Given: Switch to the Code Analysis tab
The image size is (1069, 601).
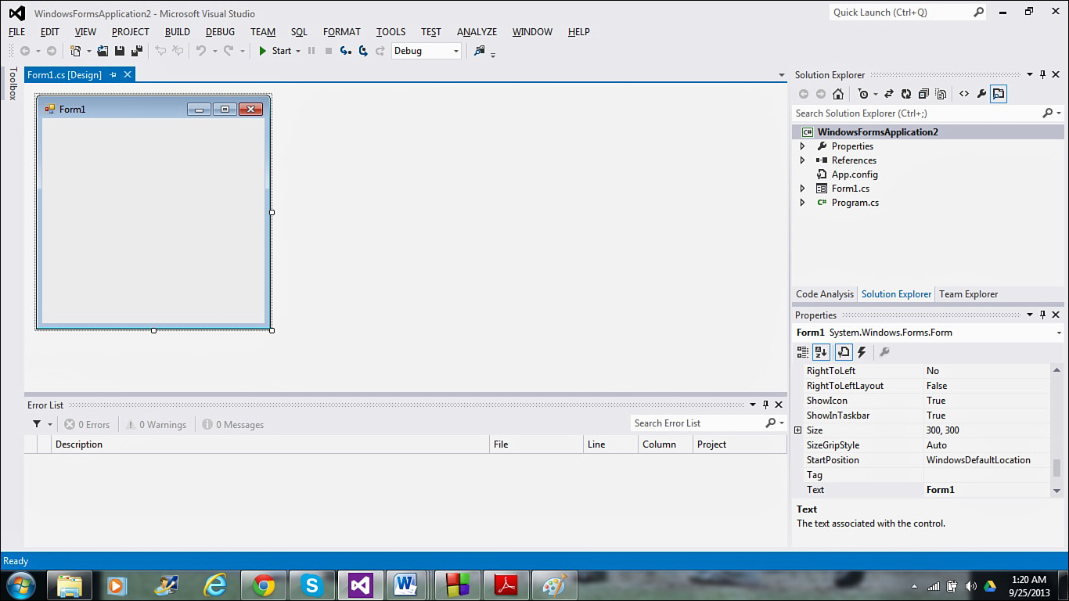Looking at the screenshot, I should [x=825, y=294].
